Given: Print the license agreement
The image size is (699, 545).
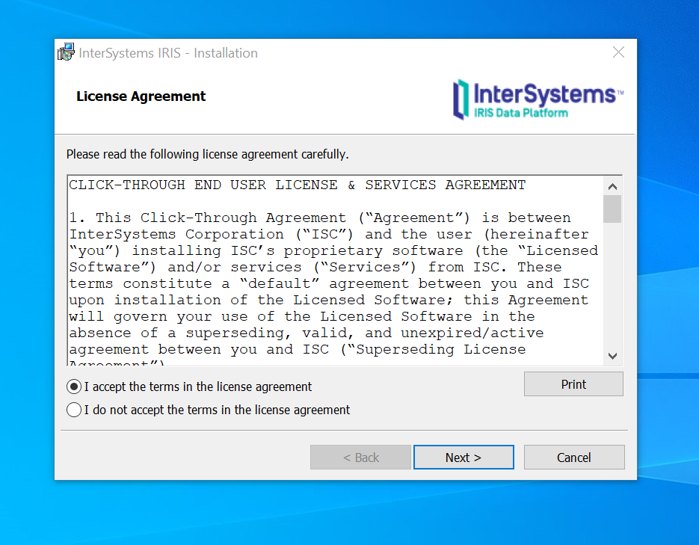Looking at the screenshot, I should coord(573,384).
